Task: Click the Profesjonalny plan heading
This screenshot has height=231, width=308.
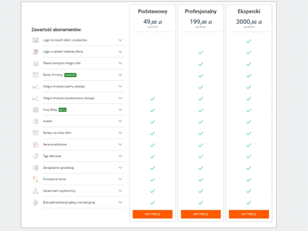Action: point(201,11)
